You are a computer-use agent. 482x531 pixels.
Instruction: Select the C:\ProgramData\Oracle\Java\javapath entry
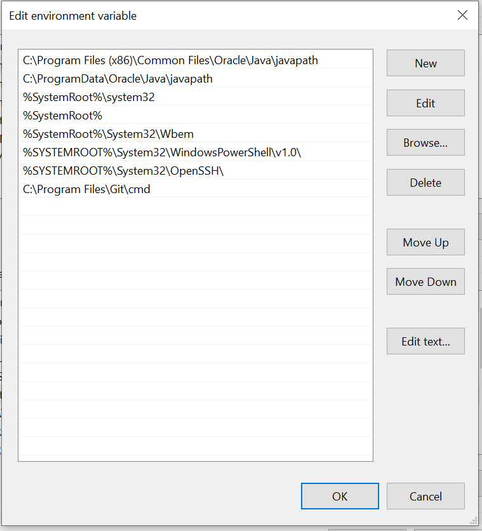click(x=117, y=79)
